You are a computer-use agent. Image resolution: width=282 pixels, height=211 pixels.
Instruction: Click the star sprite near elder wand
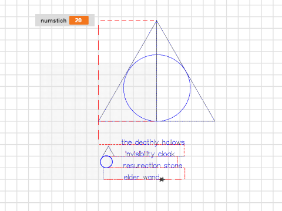pos(162,179)
